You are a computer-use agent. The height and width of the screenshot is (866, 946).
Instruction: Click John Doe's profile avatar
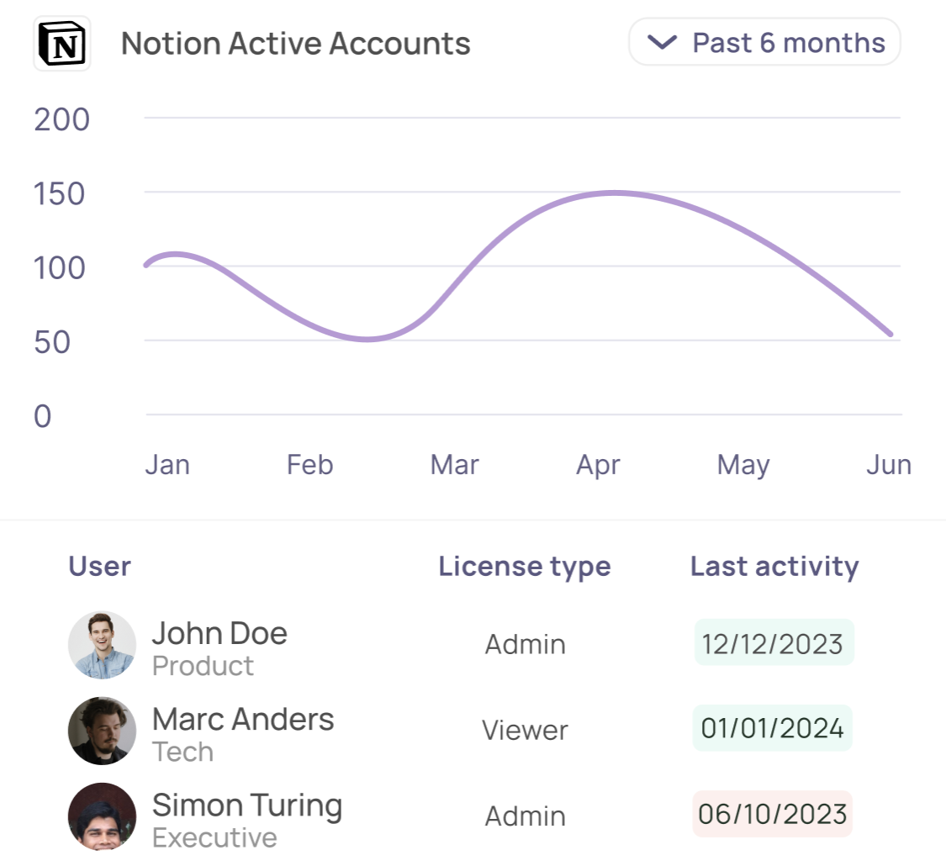[x=102, y=645]
